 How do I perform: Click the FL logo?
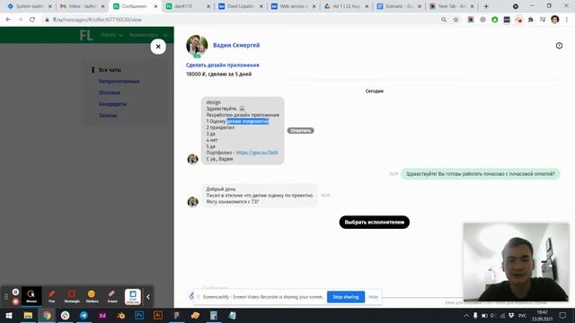86,35
